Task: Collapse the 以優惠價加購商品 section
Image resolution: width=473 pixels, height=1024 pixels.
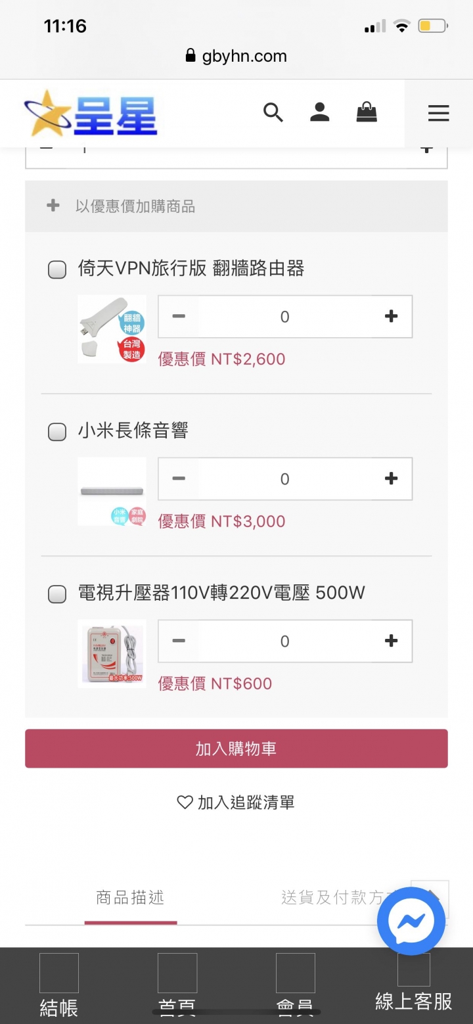Action: pyautogui.click(x=236, y=206)
